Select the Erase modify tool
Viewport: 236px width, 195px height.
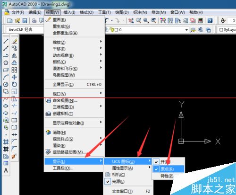[14, 41]
